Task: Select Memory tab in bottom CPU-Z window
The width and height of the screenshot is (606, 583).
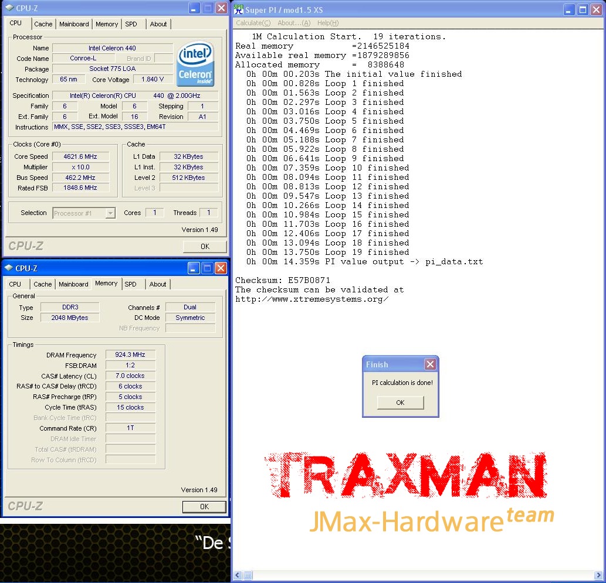Action: click(106, 284)
